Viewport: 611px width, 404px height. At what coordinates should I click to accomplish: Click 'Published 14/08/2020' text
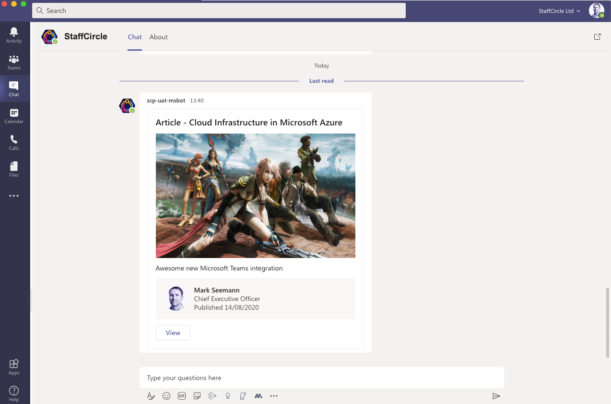(226, 307)
